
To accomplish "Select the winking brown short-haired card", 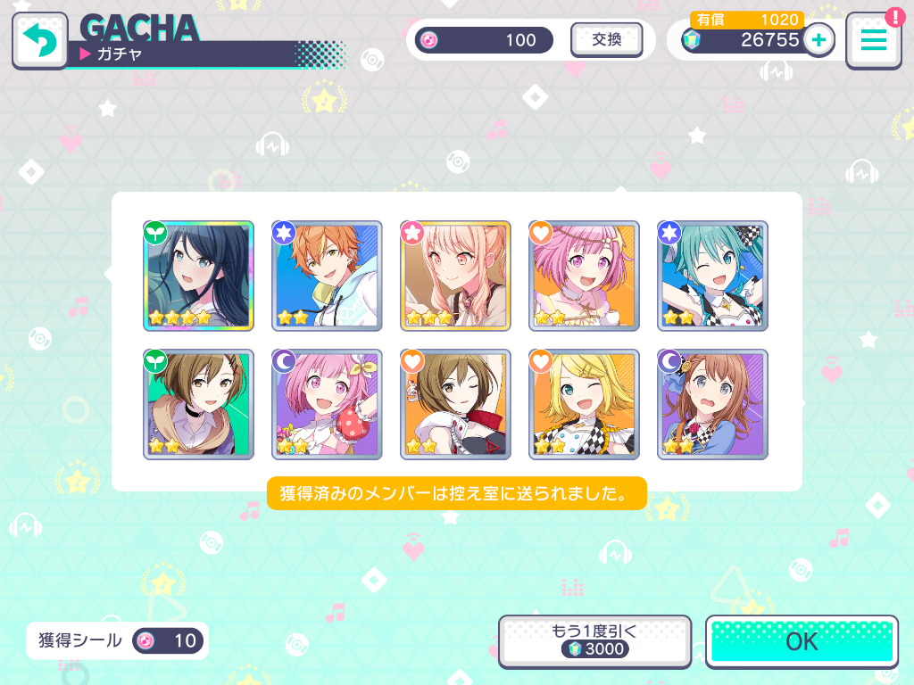I will coord(455,404).
